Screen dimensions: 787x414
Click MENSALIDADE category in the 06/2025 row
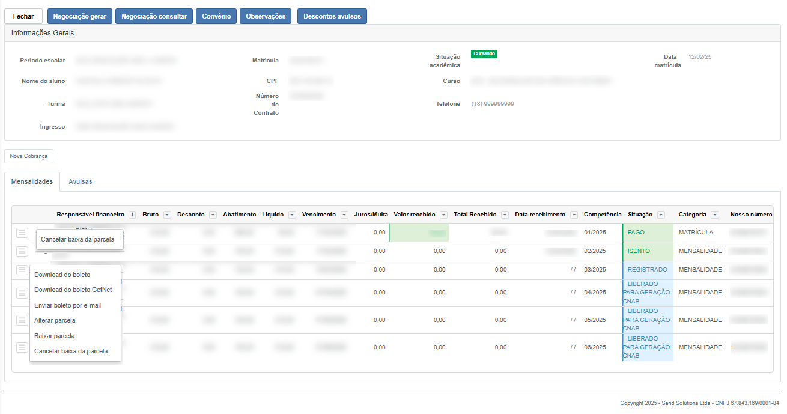(x=700, y=347)
